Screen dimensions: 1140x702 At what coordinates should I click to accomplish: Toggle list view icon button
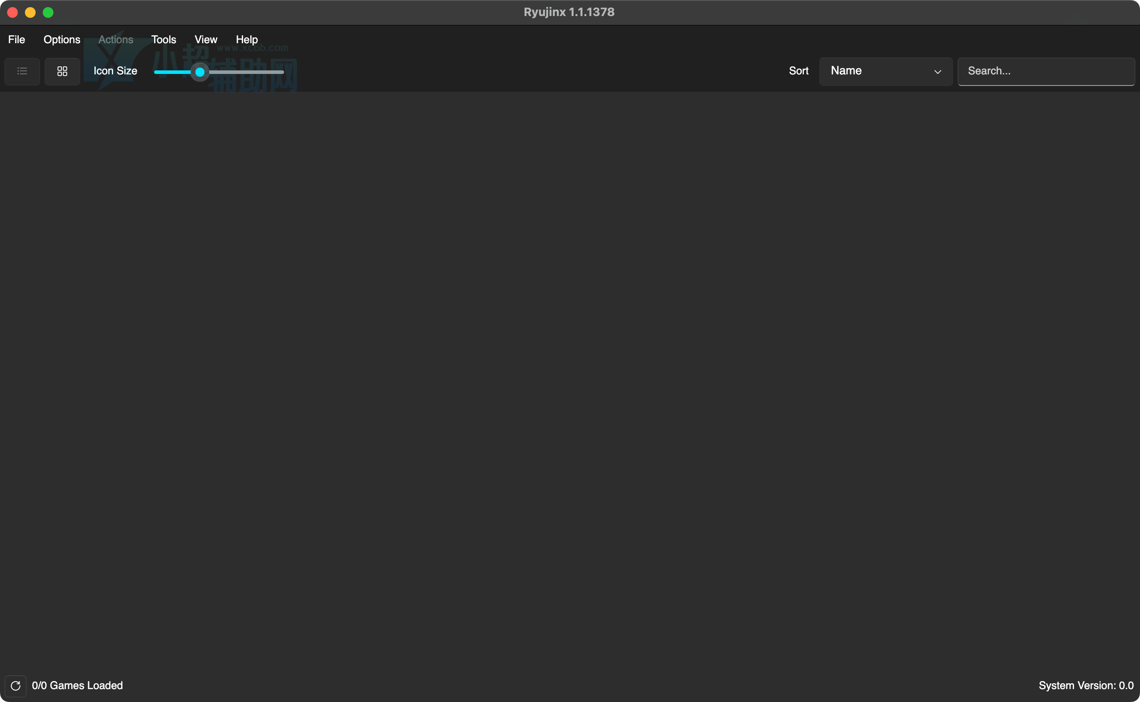click(x=22, y=71)
